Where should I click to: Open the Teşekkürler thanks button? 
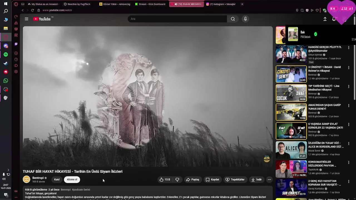point(235,180)
